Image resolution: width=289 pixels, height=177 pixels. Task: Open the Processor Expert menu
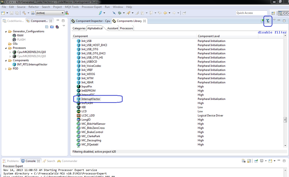click(92, 7)
